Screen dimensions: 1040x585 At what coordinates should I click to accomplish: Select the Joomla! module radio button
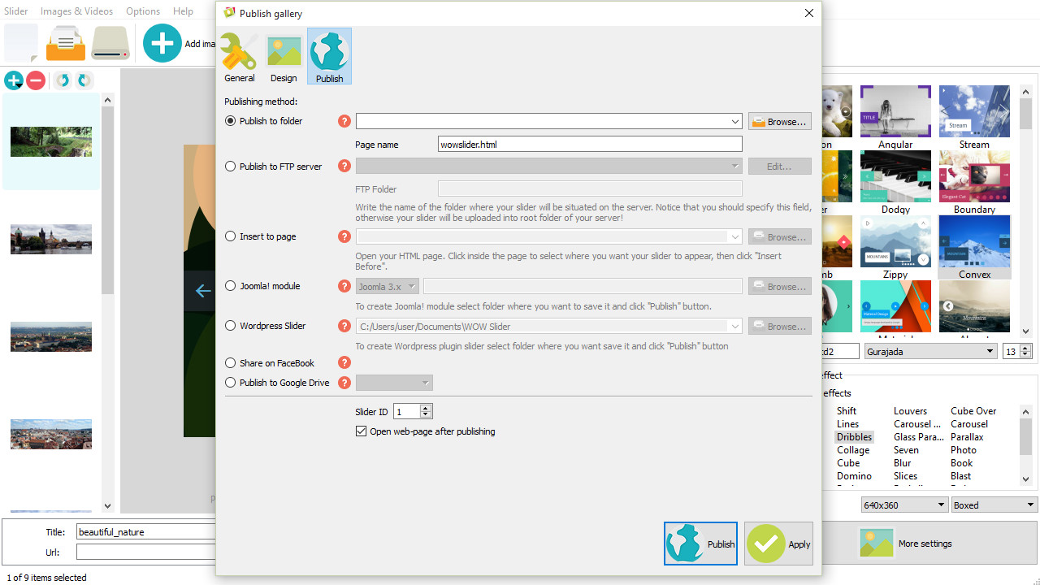pos(231,286)
